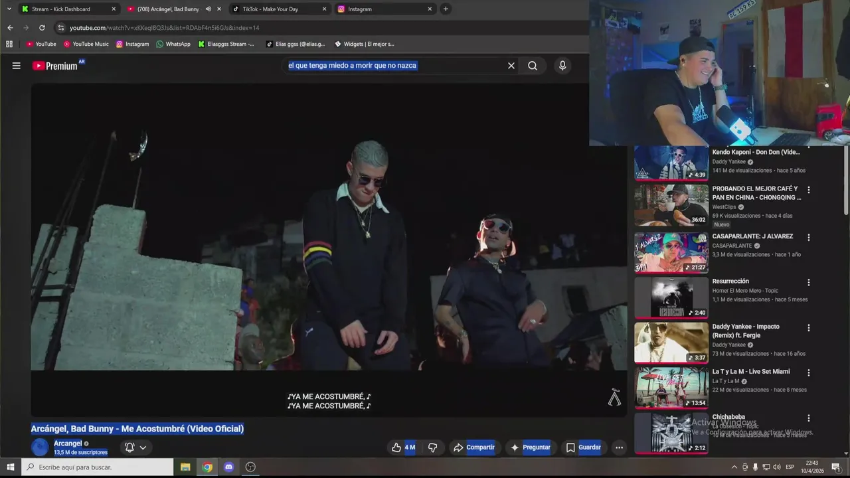Open the Kendo Kaponi Don Don video thumbnail

[x=671, y=163]
